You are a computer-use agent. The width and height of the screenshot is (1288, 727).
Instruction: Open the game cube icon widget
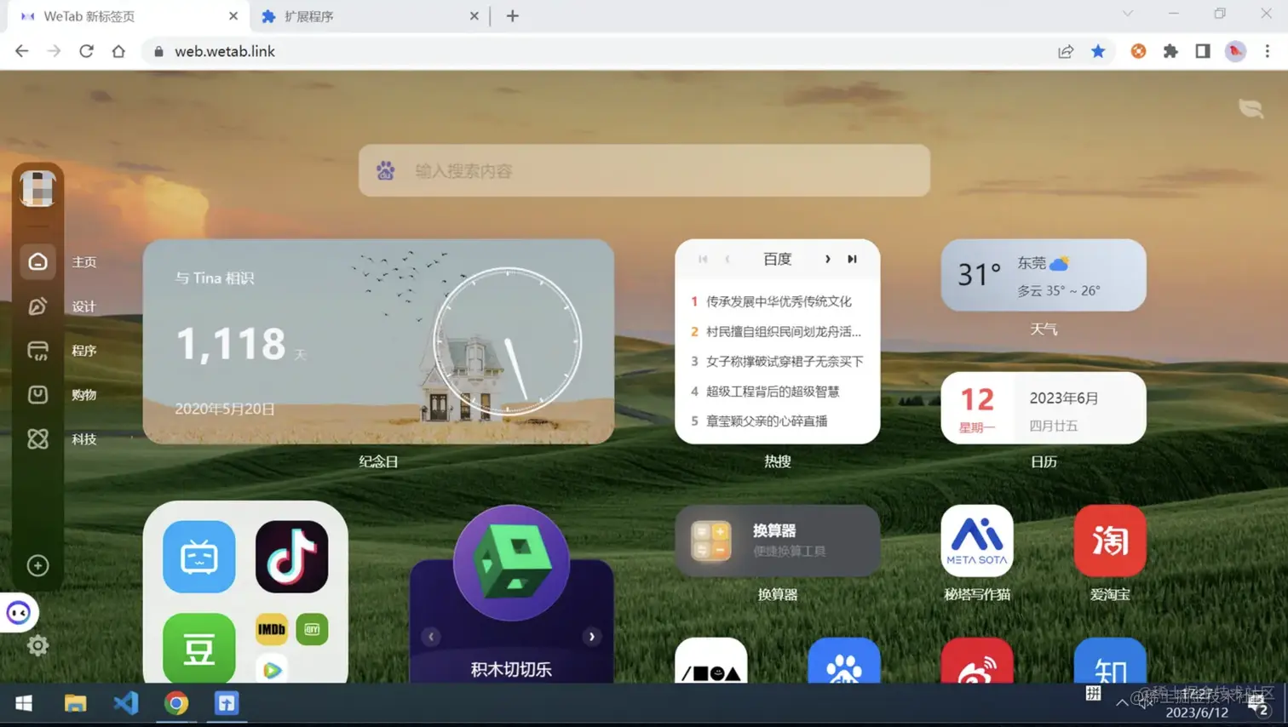511,563
